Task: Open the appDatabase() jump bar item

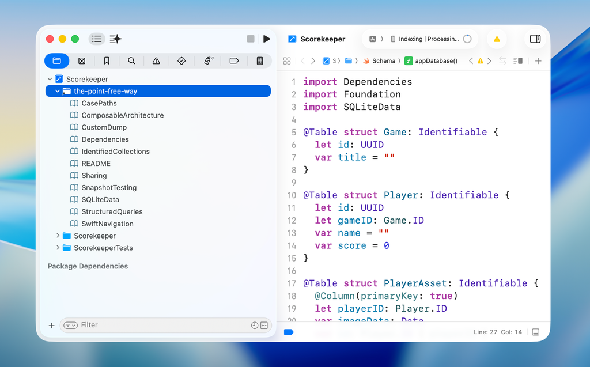Action: (436, 60)
